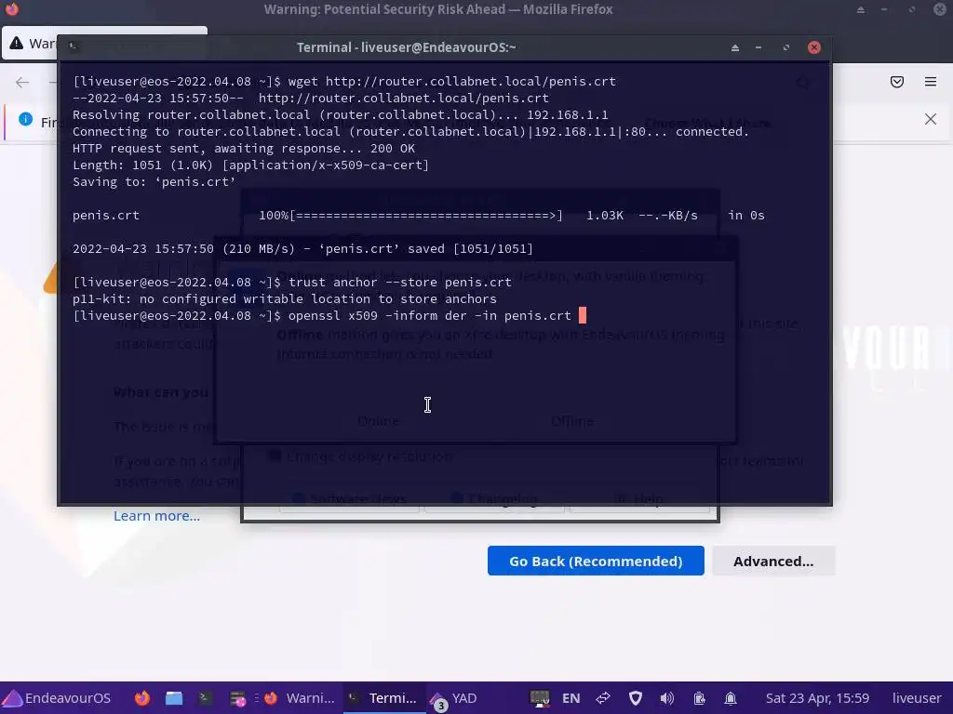Minimize the Firefox window
The width and height of the screenshot is (953, 714).
884,9
